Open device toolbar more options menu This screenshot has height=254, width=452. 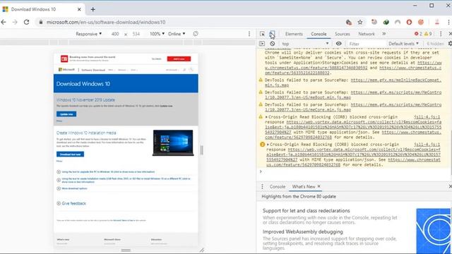coord(249,34)
